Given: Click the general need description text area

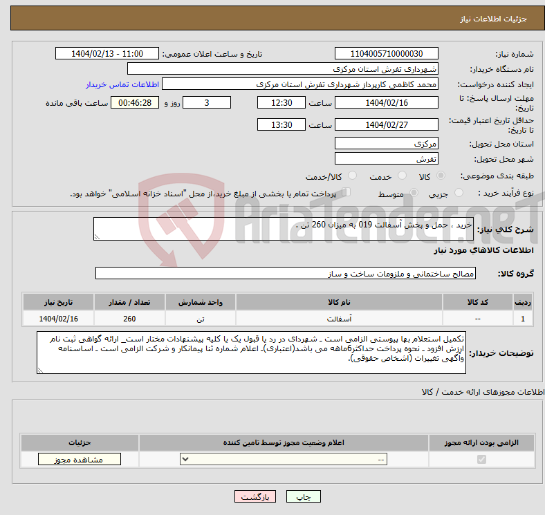Looking at the screenshot, I should 284,229.
